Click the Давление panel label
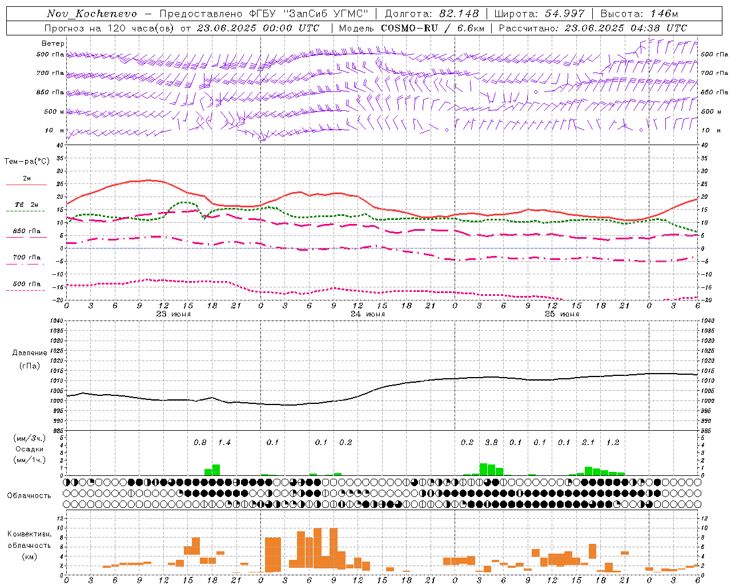731x585 pixels. coord(29,353)
